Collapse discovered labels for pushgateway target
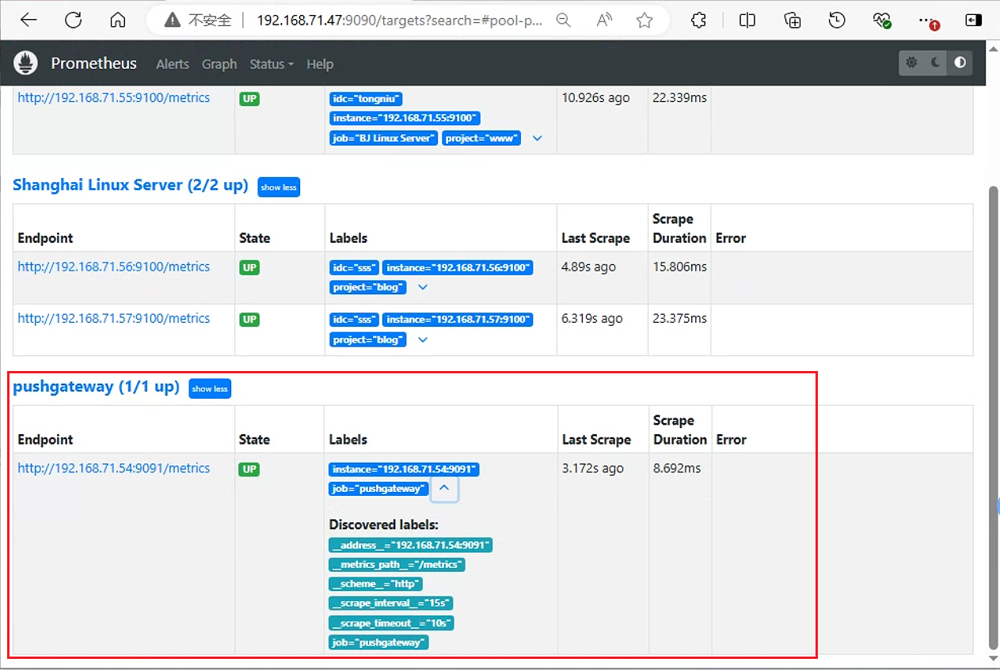1000x670 pixels. click(444, 489)
